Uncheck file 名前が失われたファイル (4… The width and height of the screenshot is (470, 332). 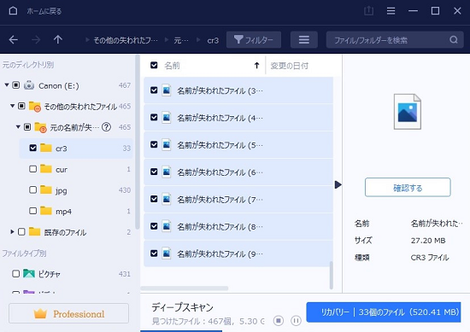coord(154,117)
